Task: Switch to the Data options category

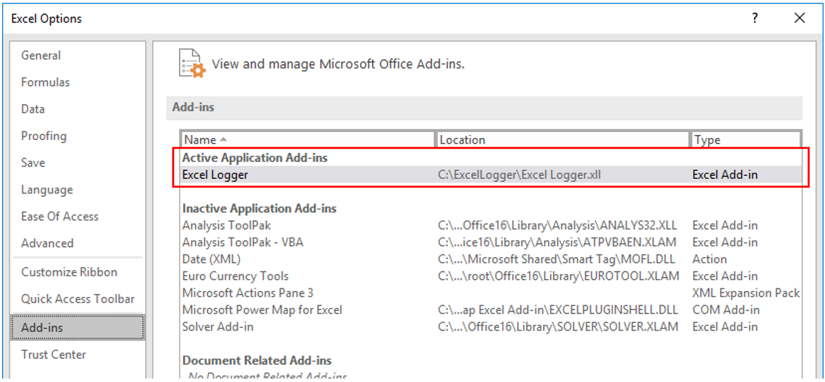Action: [33, 109]
